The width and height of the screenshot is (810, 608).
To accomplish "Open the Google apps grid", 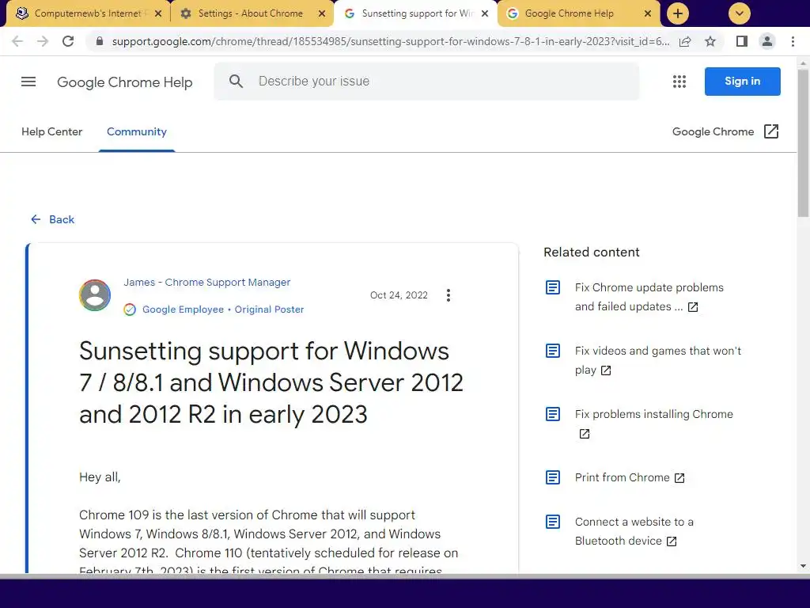I will coord(679,82).
